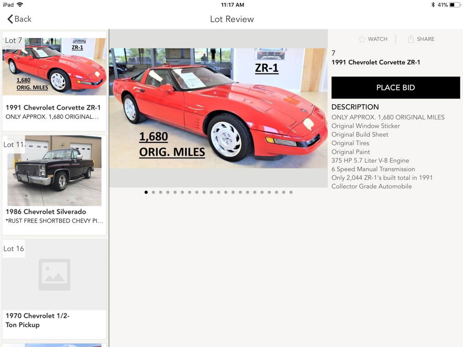Select the Lot 11 Silverado thumbnail
The height and width of the screenshot is (347, 463).
tap(54, 171)
